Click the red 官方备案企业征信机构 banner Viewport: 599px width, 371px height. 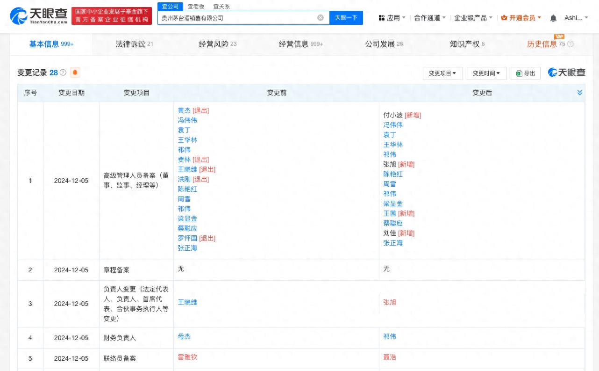click(112, 16)
